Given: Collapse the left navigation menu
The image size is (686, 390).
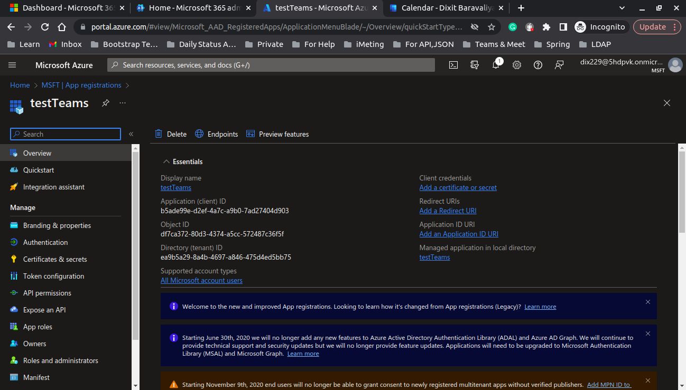Looking at the screenshot, I should [x=131, y=134].
